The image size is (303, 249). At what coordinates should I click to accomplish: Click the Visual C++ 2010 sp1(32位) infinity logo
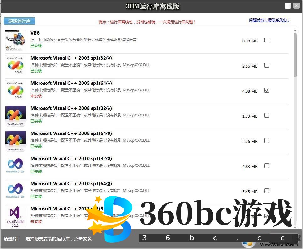point(16,166)
